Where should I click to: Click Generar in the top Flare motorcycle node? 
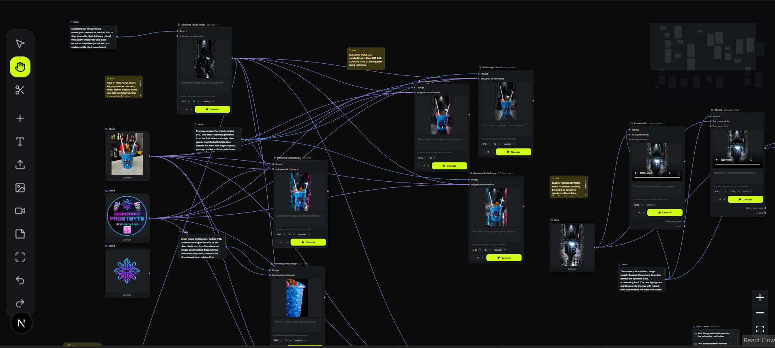click(x=213, y=110)
